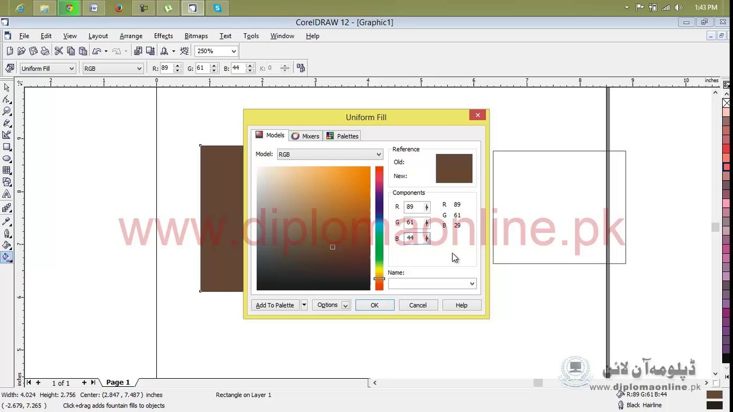Viewport: 733px width, 412px height.
Task: Select the Basic Shapes tool
Action: click(x=7, y=183)
